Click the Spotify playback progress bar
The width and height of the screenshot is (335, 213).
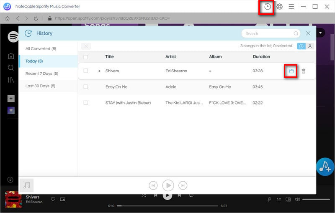coord(167,206)
